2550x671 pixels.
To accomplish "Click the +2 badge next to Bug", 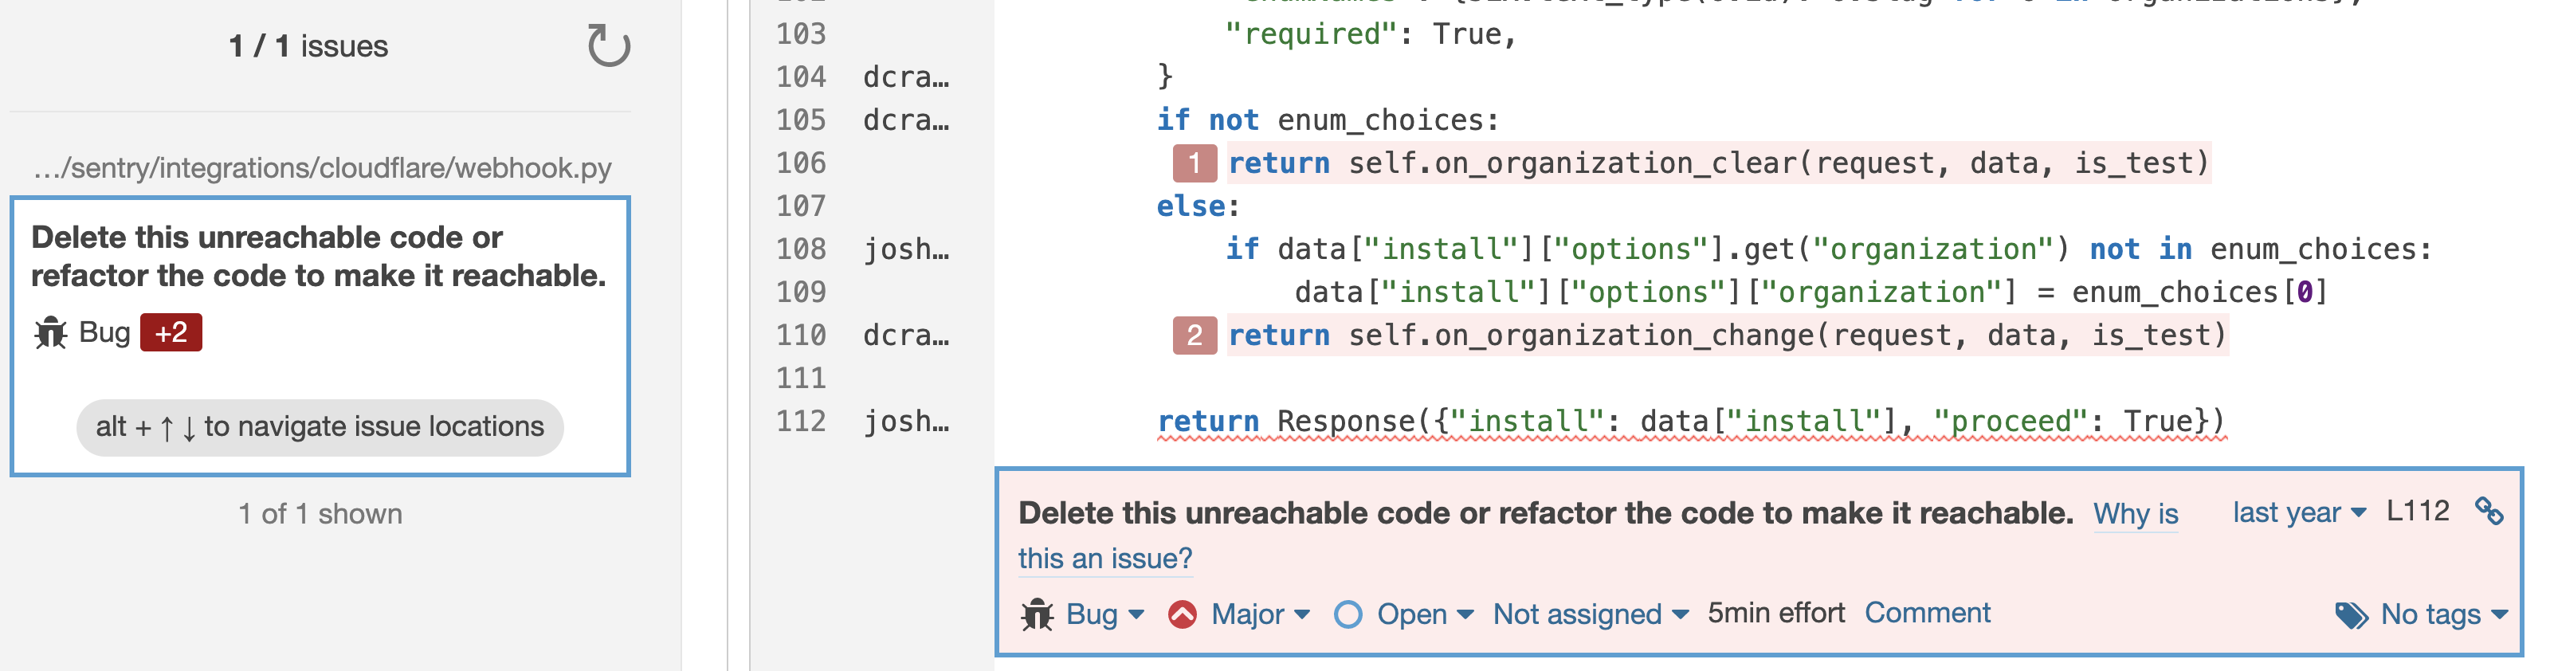I will (x=172, y=332).
